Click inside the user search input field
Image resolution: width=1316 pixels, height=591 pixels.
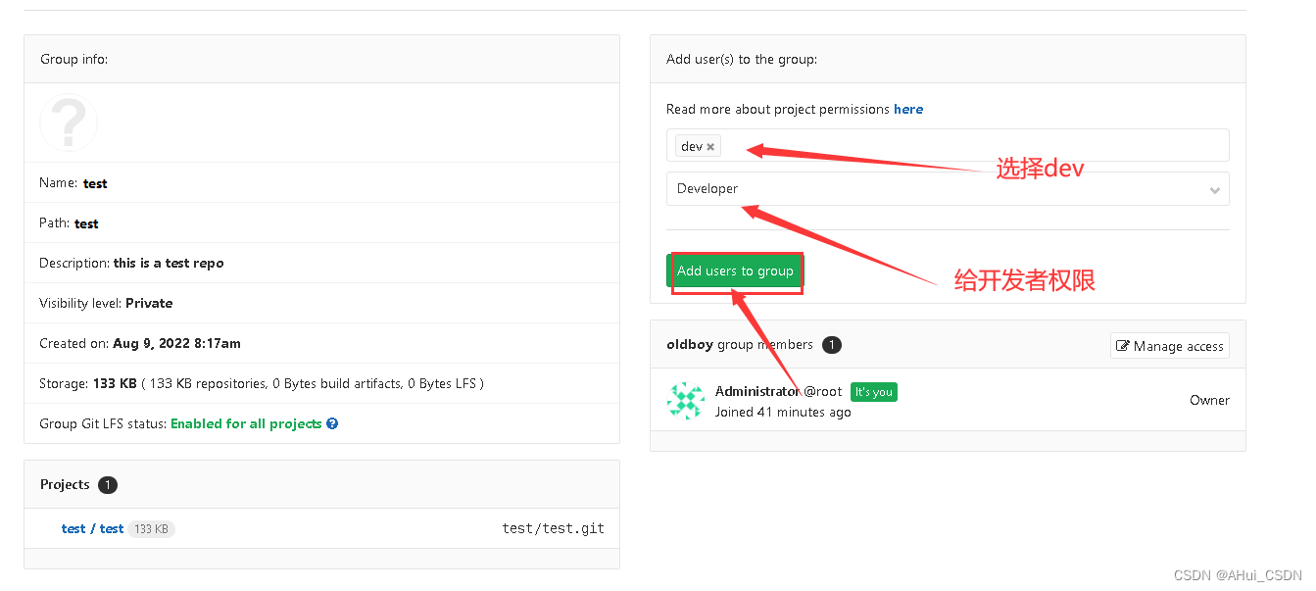(970, 146)
